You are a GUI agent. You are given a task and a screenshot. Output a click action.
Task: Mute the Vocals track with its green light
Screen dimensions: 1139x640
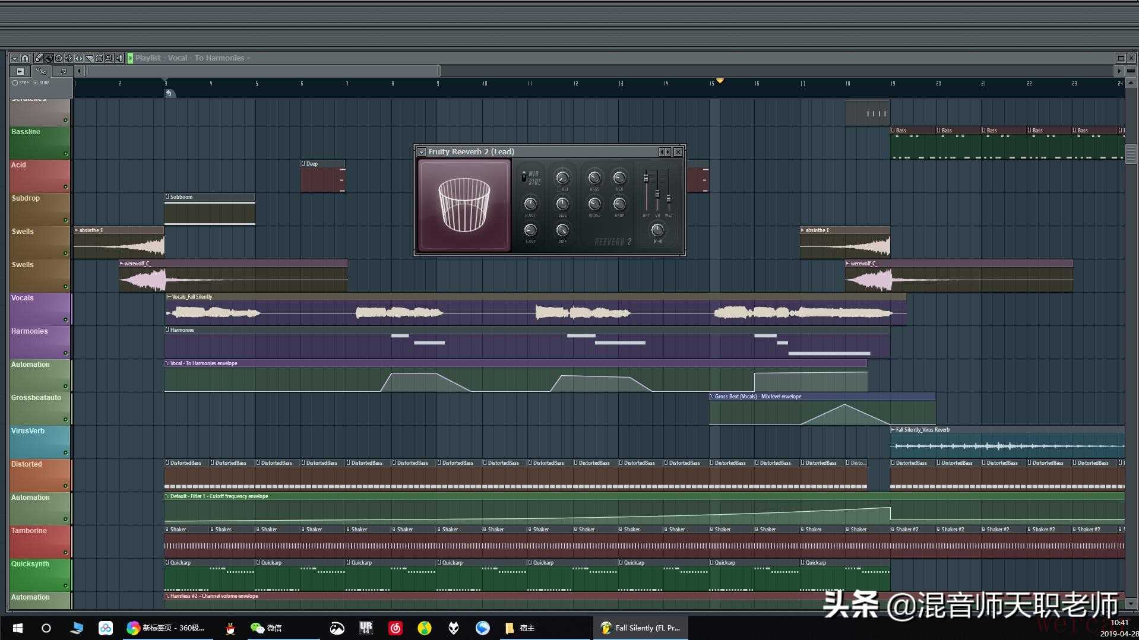click(x=65, y=320)
